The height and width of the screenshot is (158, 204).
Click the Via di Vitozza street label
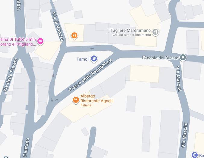coord(58,26)
